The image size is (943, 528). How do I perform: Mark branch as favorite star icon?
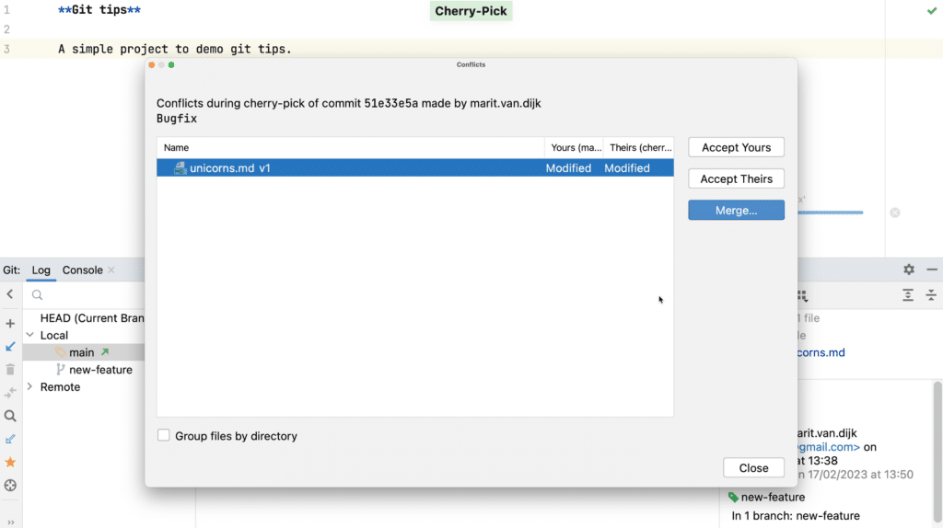[x=10, y=462]
